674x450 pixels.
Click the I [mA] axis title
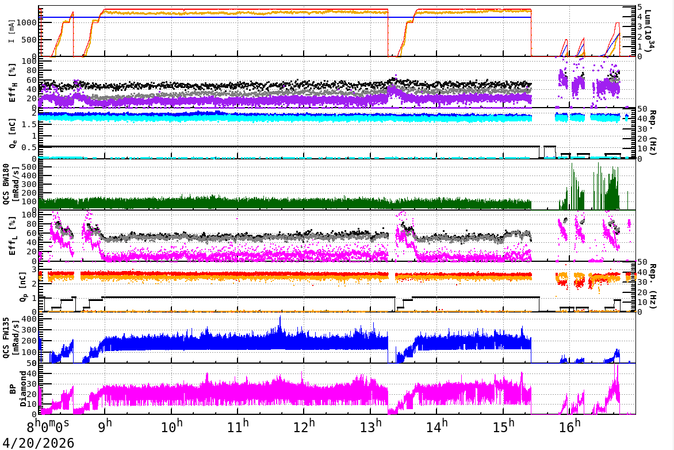click(11, 32)
